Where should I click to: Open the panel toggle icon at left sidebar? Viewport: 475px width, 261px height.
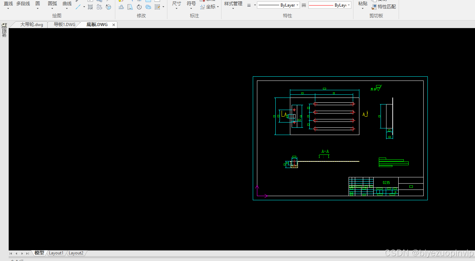click(x=4, y=26)
